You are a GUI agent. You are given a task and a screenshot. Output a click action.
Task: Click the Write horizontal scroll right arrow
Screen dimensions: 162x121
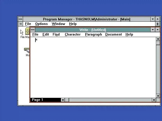click(x=154, y=100)
